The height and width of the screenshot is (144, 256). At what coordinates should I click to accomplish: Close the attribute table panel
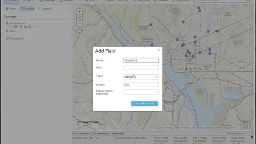pyautogui.click(x=252, y=133)
